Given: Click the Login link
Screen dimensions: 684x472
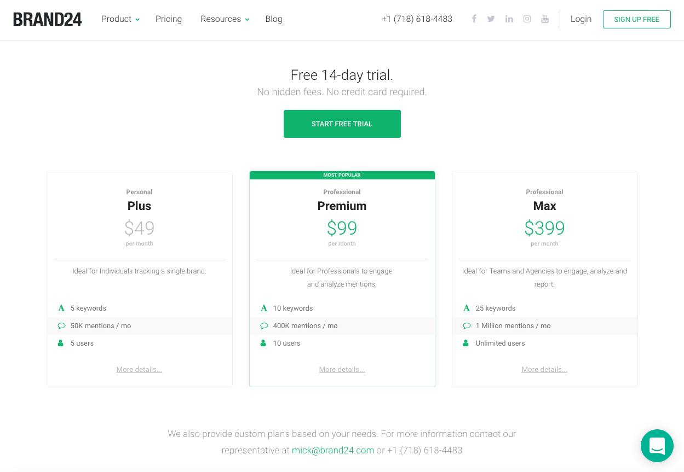Looking at the screenshot, I should (x=580, y=19).
